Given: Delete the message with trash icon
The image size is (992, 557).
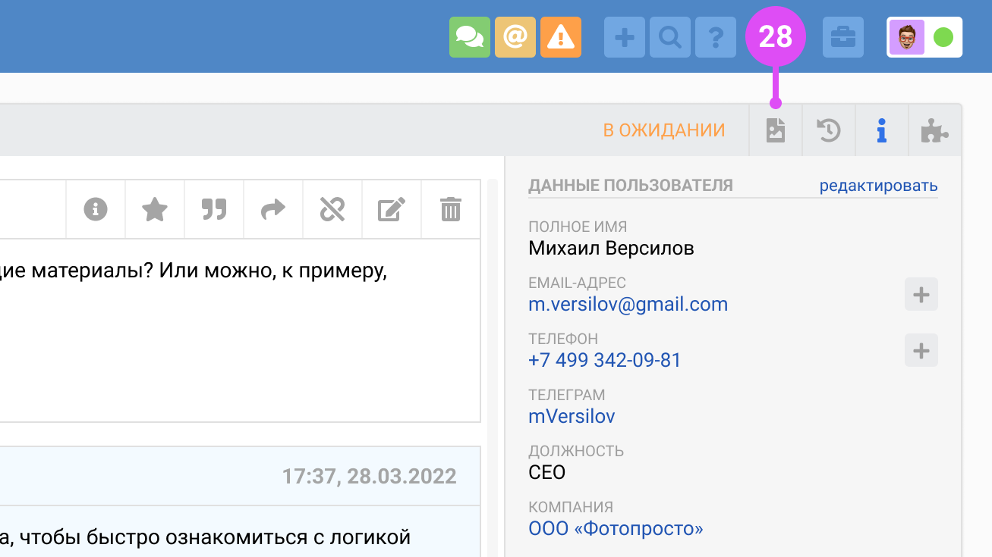Looking at the screenshot, I should 450,210.
